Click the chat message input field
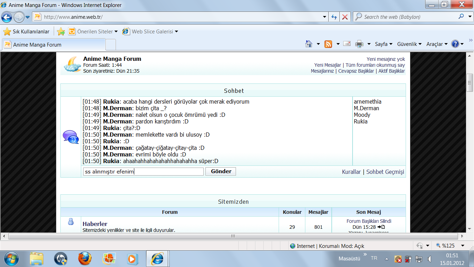The height and width of the screenshot is (267, 474). tap(143, 171)
